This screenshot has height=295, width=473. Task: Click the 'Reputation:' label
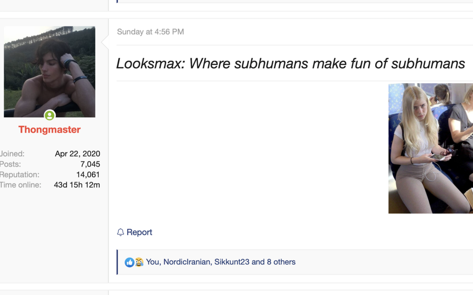[x=19, y=175]
